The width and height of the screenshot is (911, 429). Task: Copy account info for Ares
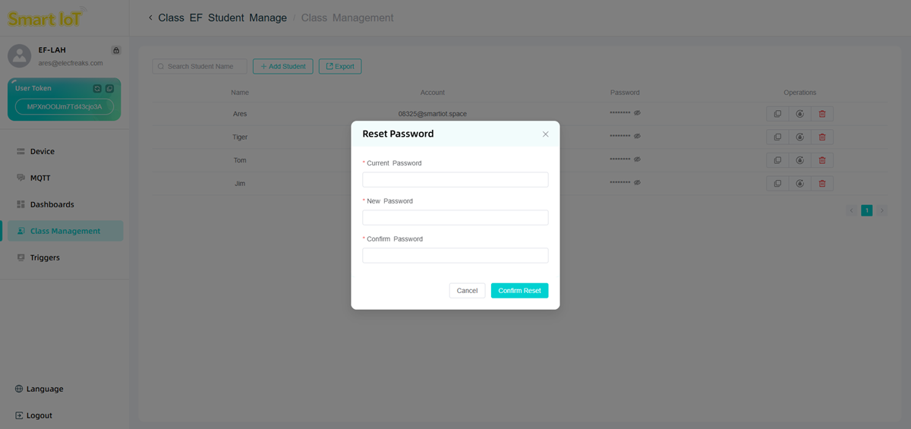(x=777, y=114)
